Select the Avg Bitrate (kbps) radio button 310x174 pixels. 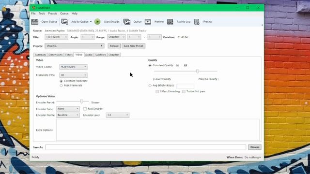[150, 86]
